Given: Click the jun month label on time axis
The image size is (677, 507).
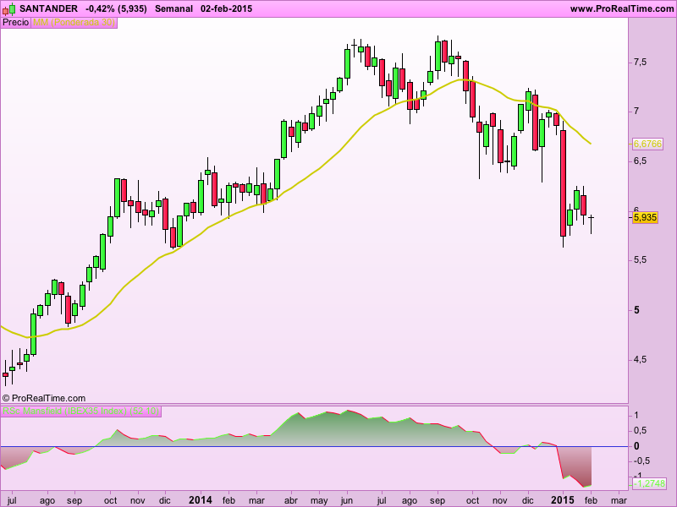Looking at the screenshot, I should point(347,500).
